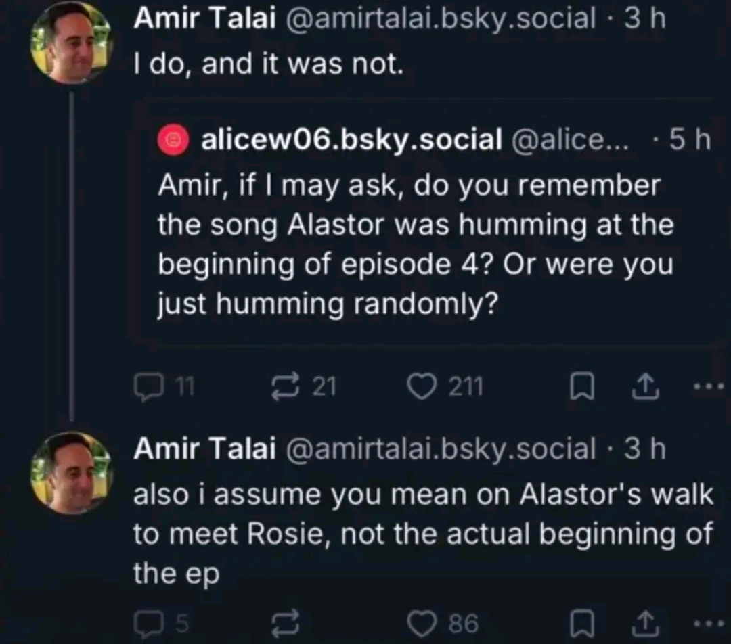Click the reply icon on first post
731x644 pixels.
pyautogui.click(x=146, y=386)
